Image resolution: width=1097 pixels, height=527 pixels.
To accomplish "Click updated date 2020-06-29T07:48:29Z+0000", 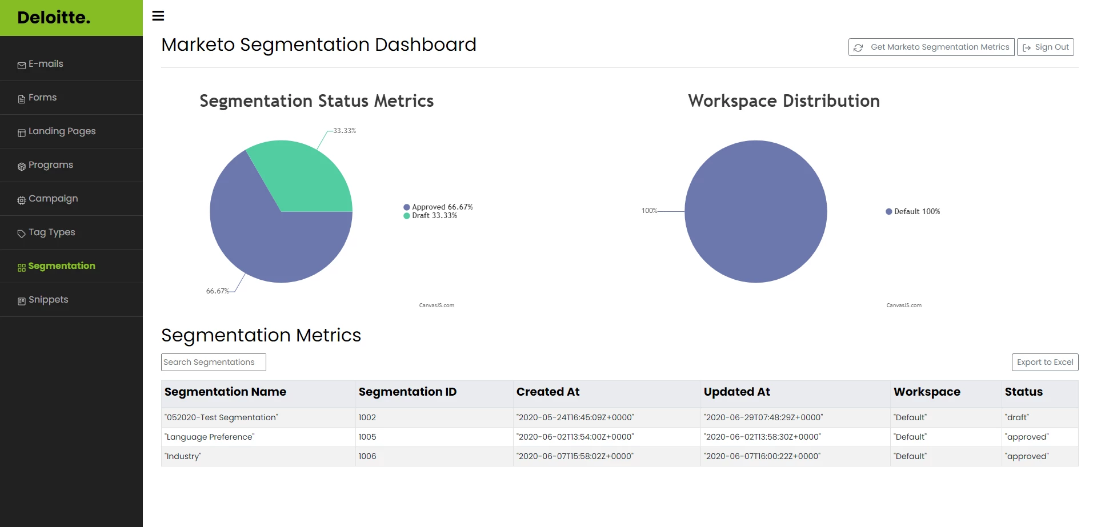I will tap(795, 417).
